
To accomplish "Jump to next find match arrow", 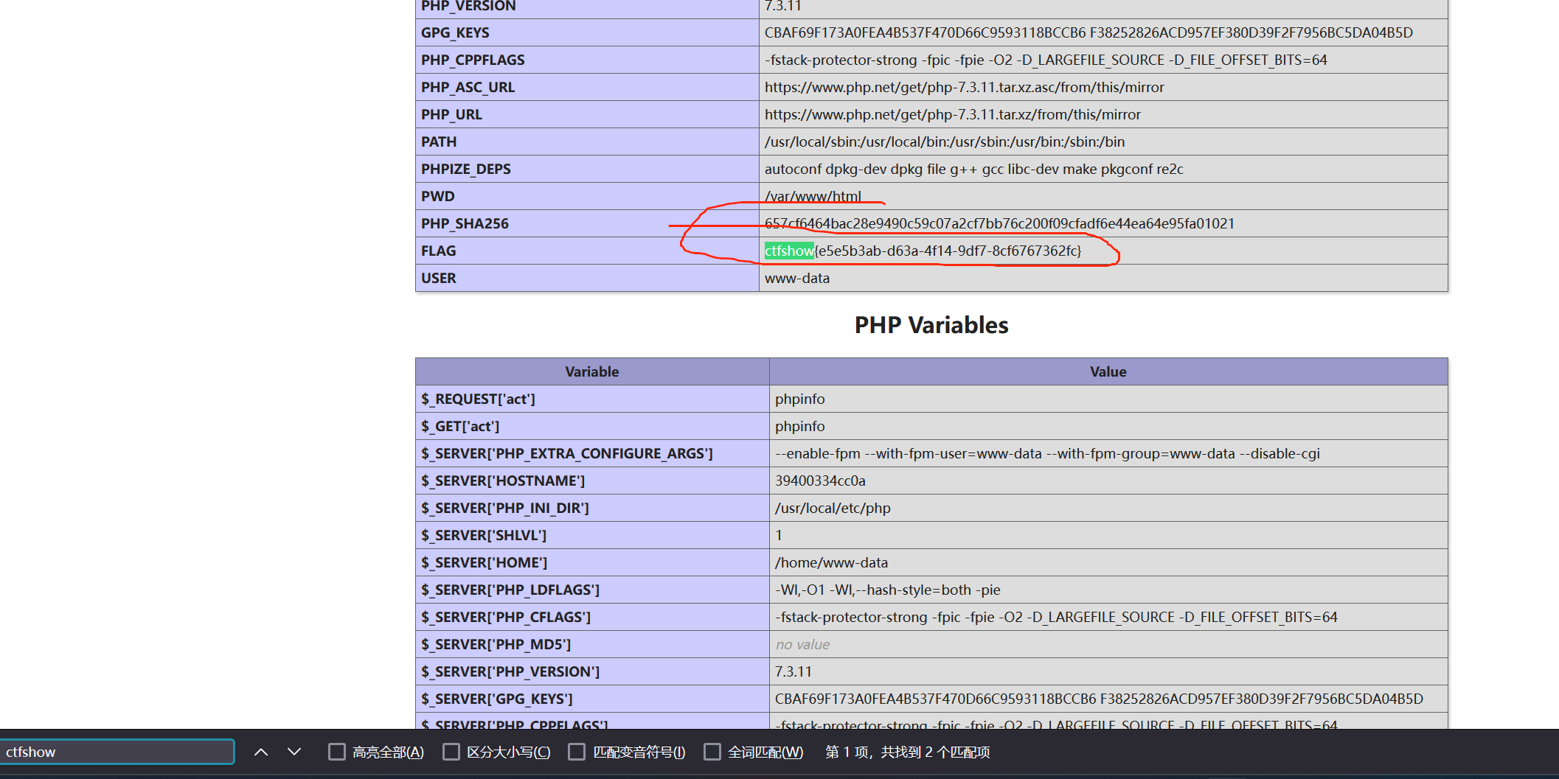I will pos(294,752).
